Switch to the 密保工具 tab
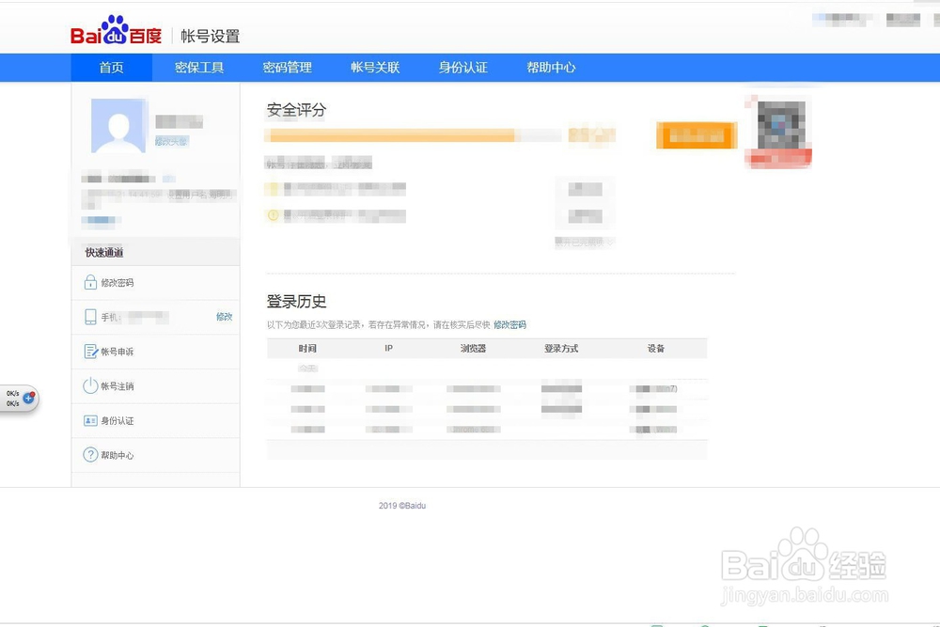Image resolution: width=940 pixels, height=627 pixels. (x=198, y=67)
